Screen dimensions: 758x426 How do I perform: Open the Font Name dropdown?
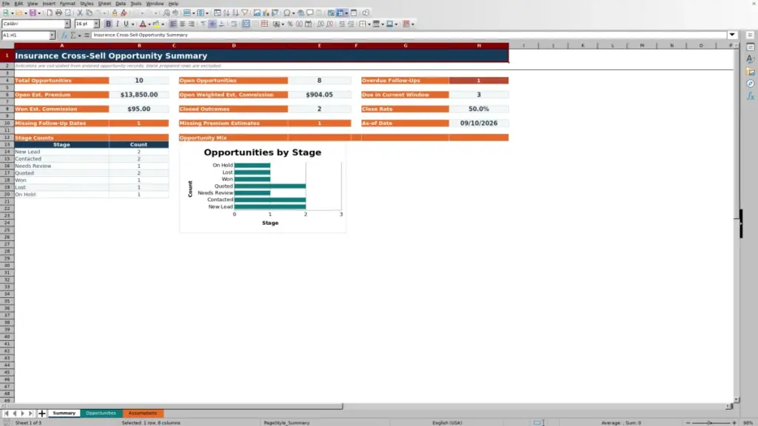67,24
